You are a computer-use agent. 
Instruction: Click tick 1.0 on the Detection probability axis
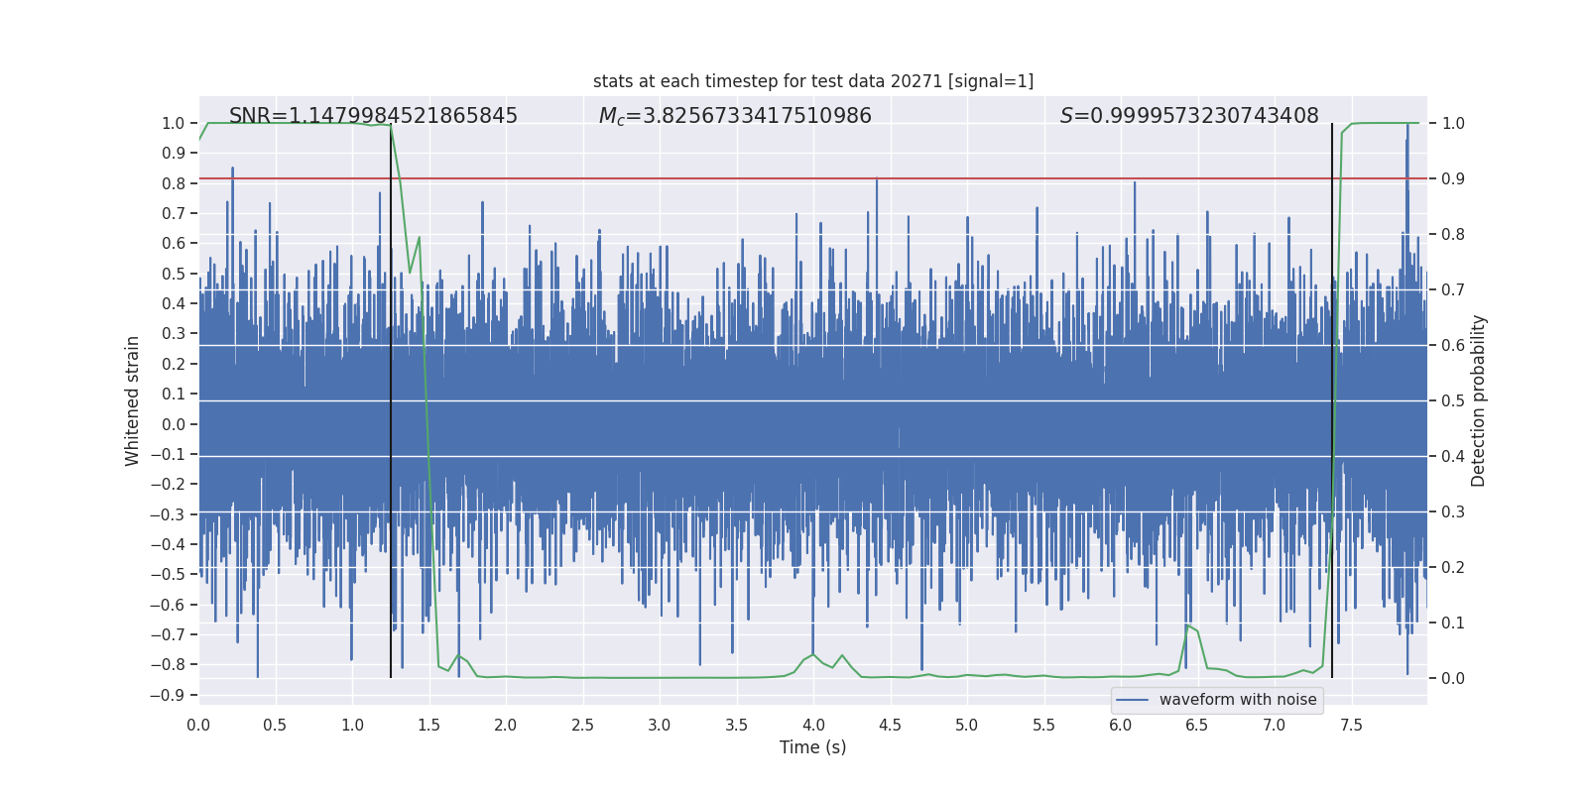[x=1453, y=123]
